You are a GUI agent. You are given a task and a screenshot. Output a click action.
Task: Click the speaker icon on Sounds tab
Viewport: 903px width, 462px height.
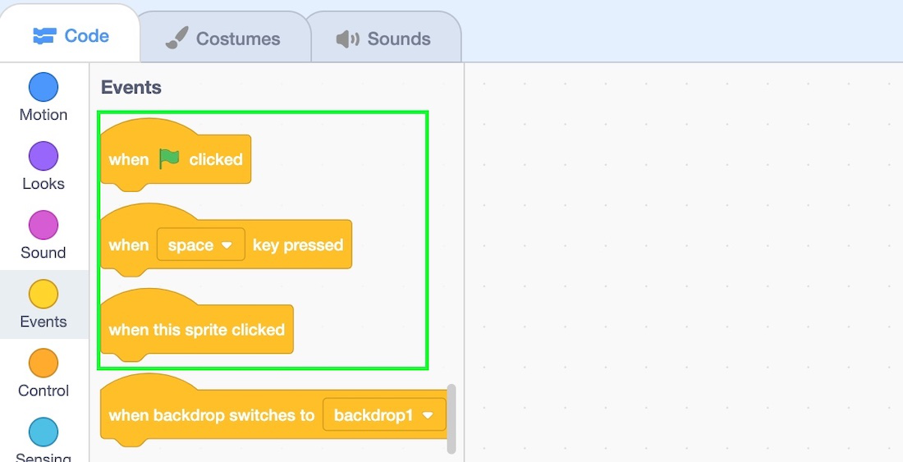point(348,39)
